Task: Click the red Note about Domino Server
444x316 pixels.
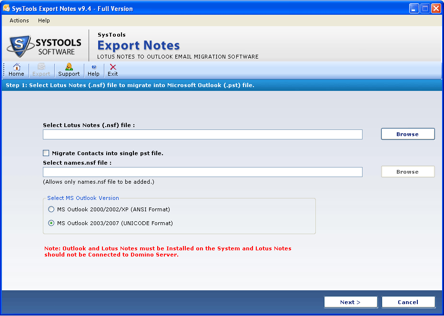Action: tap(168, 251)
